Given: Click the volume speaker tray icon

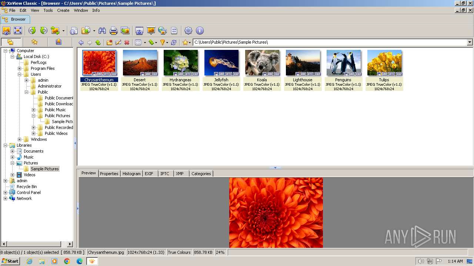Looking at the screenshot, I should (x=421, y=261).
